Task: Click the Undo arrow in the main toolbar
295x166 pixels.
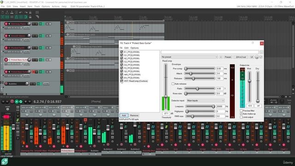Action: click(x=21, y=12)
